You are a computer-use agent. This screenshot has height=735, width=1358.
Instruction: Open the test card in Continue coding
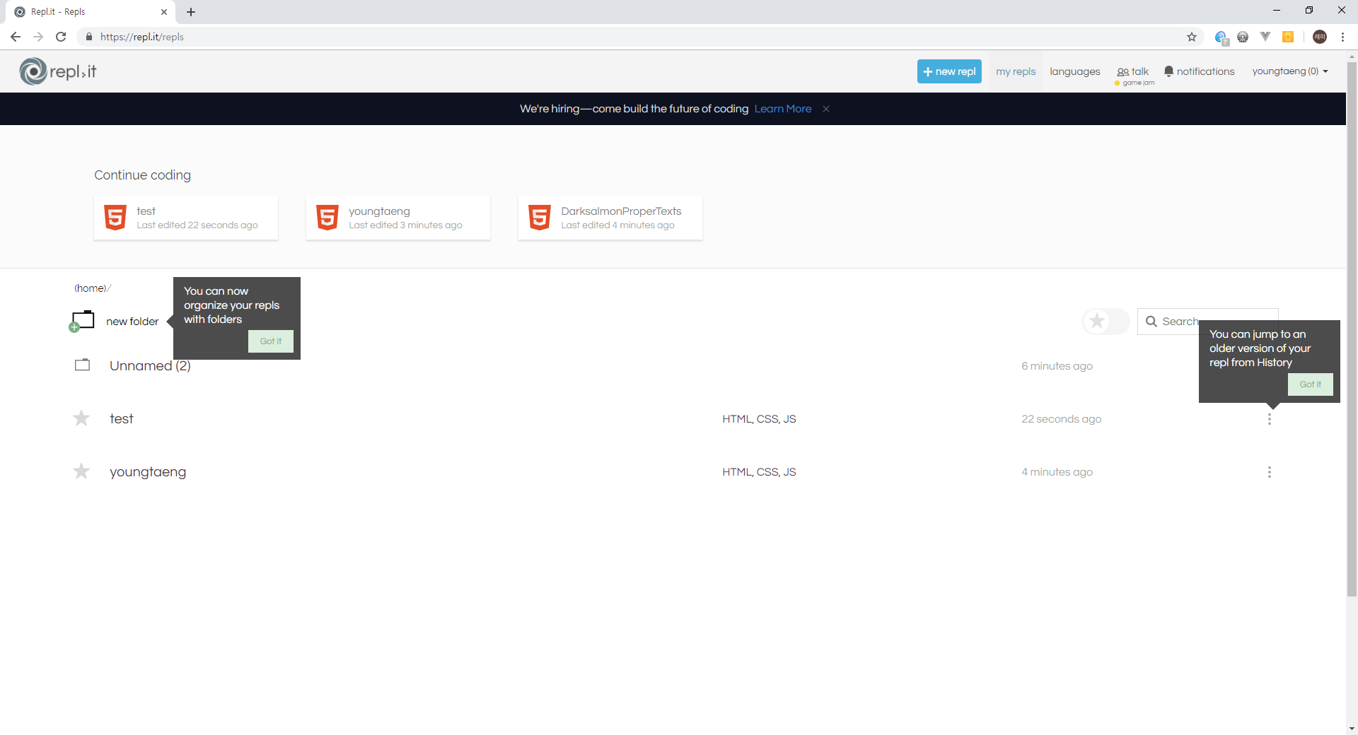point(186,218)
